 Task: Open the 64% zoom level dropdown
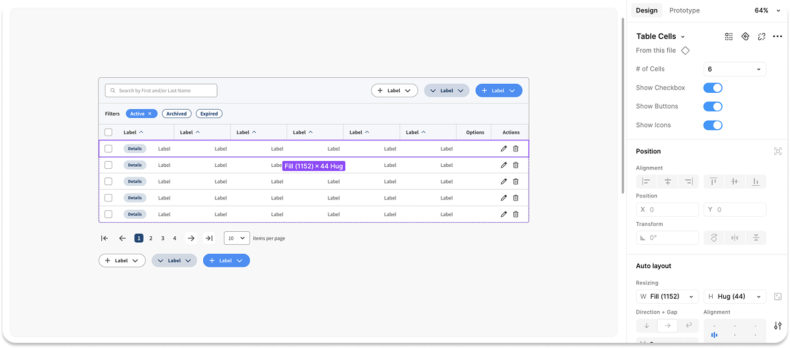[x=765, y=10]
